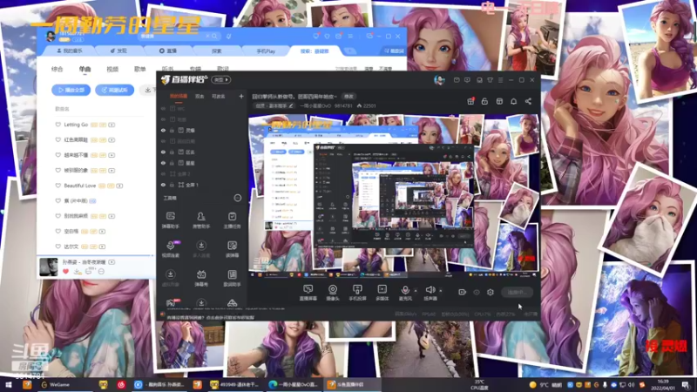Screen dimensions: 697x392
Task: Add Multimedia source in streaming app
Action: click(382, 293)
